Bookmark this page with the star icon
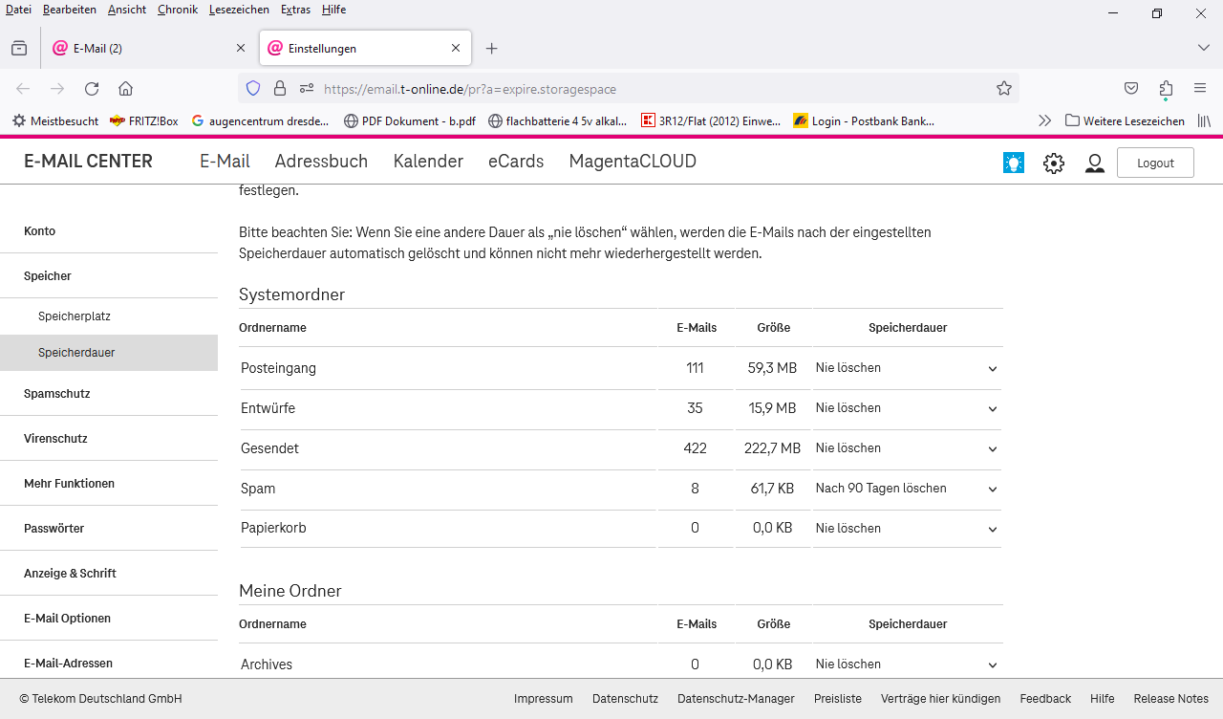 coord(1003,89)
